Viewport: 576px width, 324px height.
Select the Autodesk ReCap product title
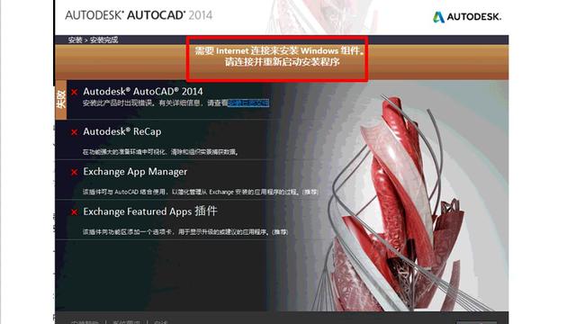[122, 131]
